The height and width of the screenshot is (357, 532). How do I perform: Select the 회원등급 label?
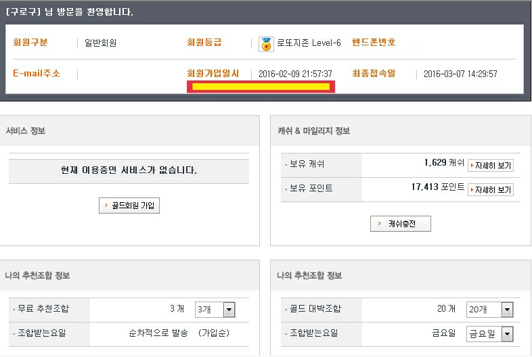coord(204,43)
